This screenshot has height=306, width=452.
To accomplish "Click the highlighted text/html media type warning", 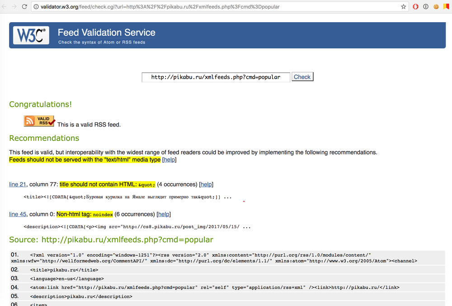I will point(85,160).
